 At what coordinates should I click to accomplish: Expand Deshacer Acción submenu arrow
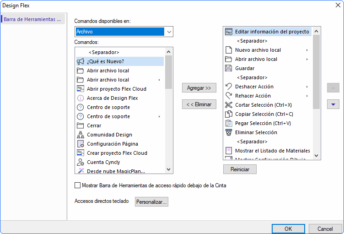[x=307, y=87]
